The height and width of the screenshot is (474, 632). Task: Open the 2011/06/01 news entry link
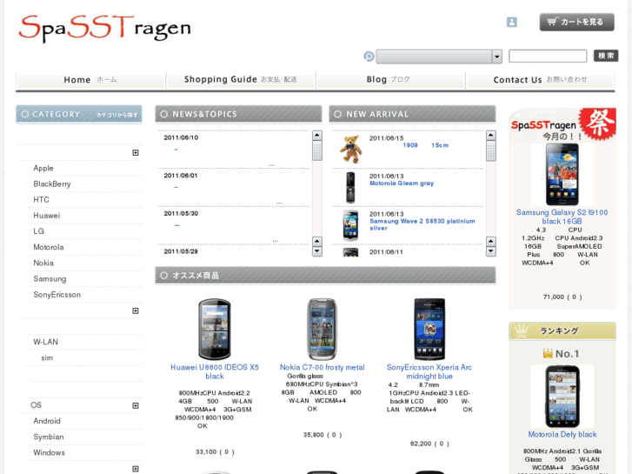pyautogui.click(x=176, y=187)
